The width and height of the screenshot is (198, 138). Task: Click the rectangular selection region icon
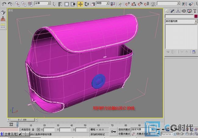point(67,4)
